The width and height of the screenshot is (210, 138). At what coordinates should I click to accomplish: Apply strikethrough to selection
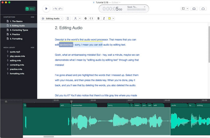[x=85, y=19]
